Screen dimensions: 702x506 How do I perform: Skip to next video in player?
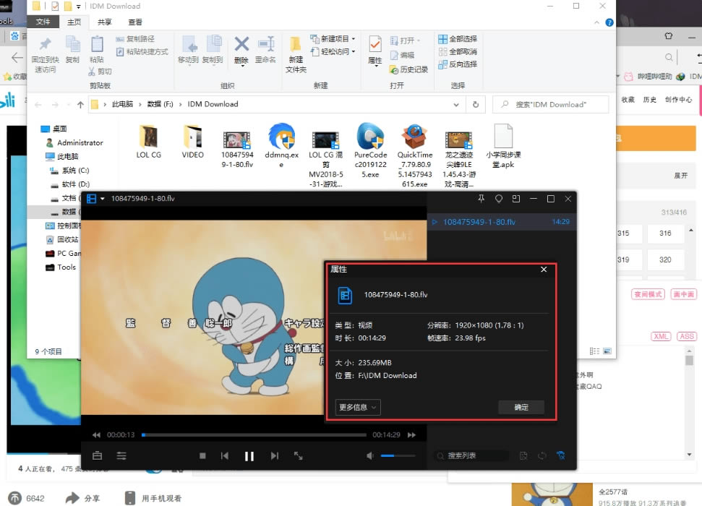(275, 456)
